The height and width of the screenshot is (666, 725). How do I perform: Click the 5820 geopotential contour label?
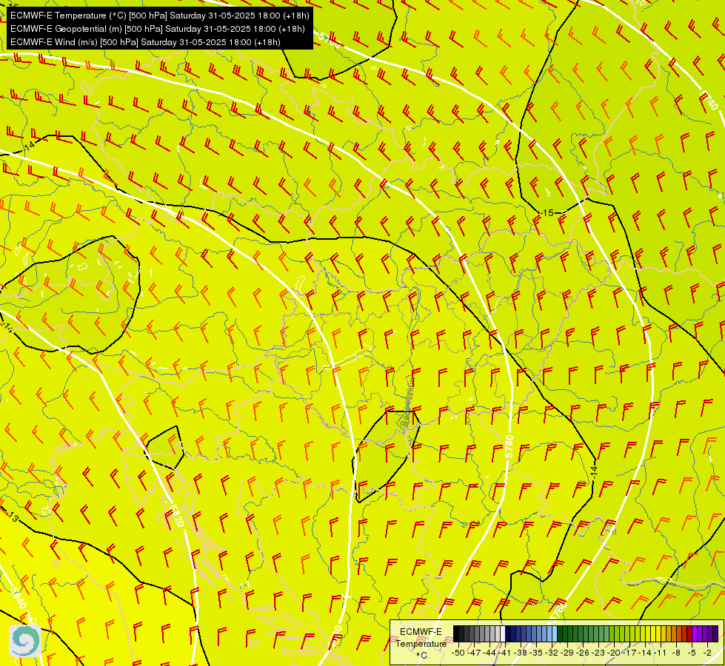176,515
